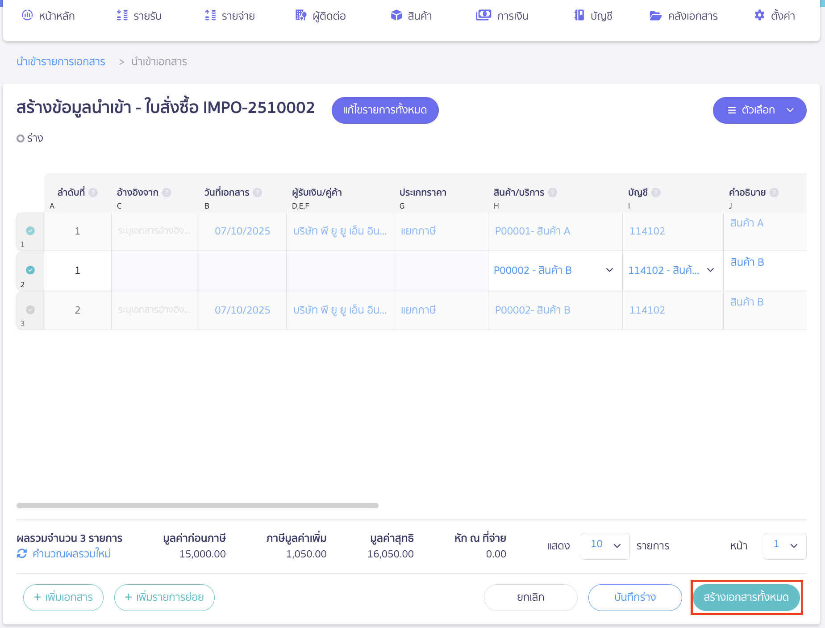
Task: Select the รายจ่าย expense icon
Action: click(x=209, y=15)
